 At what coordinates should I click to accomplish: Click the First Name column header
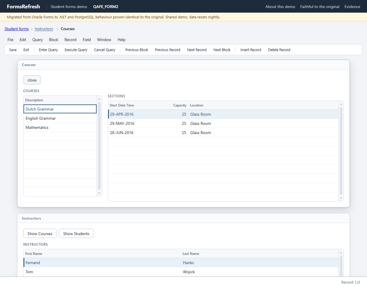(34, 254)
